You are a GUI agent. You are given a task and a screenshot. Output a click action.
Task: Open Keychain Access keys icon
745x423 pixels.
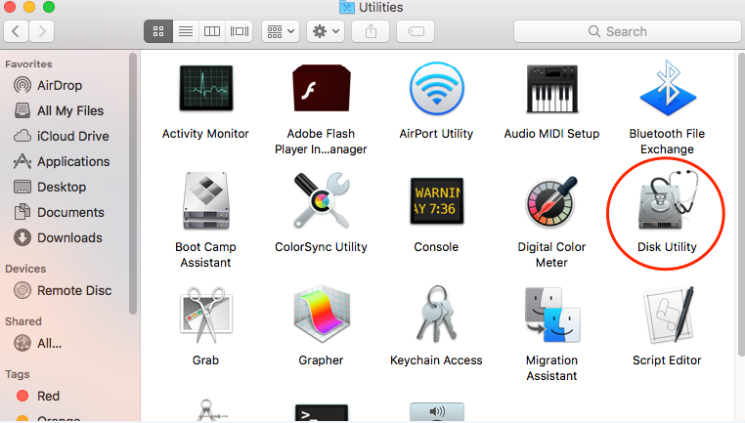[x=437, y=314]
